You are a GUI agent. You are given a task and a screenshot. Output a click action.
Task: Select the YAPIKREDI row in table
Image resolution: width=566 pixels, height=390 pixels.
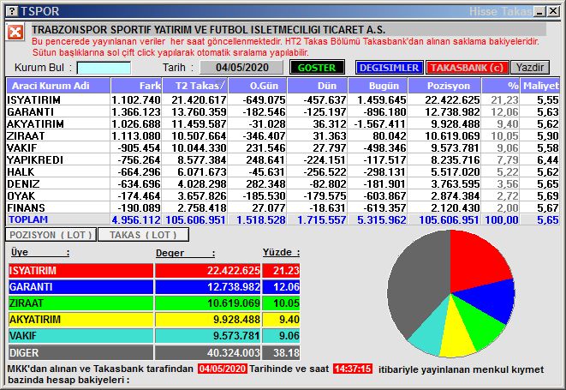283,159
